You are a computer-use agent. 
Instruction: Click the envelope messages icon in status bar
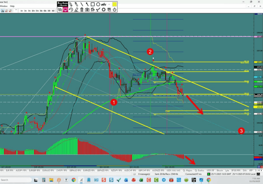(134, 174)
